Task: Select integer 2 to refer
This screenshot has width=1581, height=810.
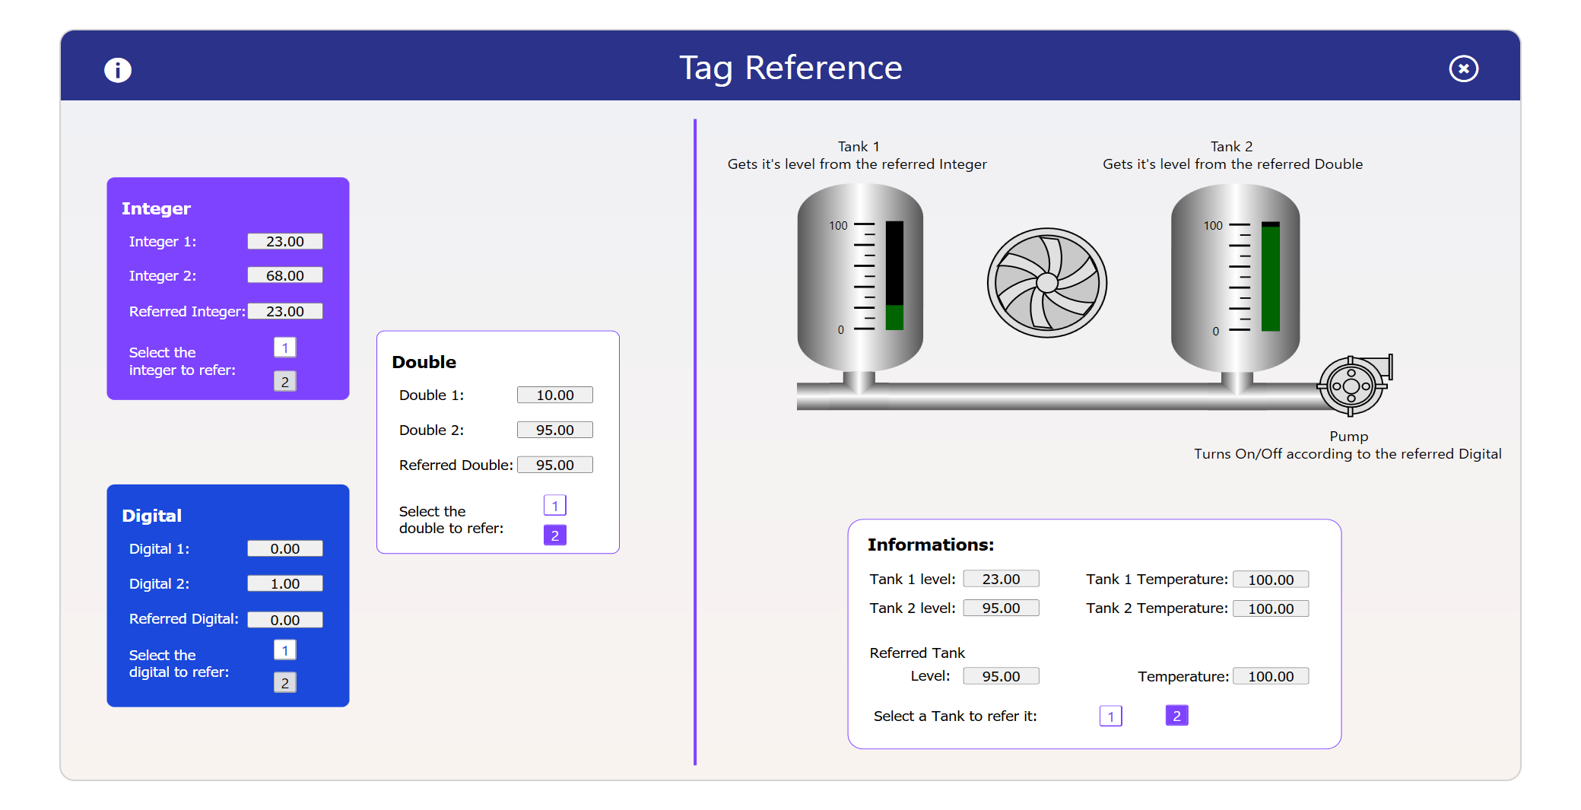Action: click(x=284, y=381)
